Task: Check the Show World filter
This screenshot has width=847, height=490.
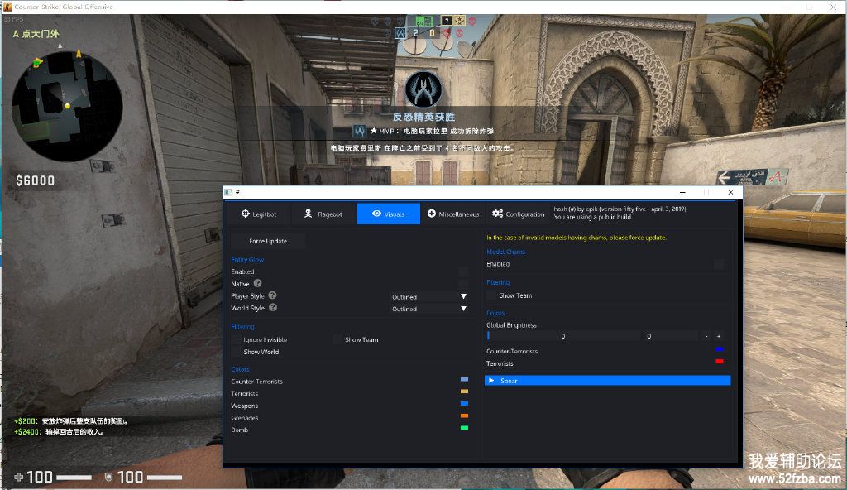Action: pos(236,352)
